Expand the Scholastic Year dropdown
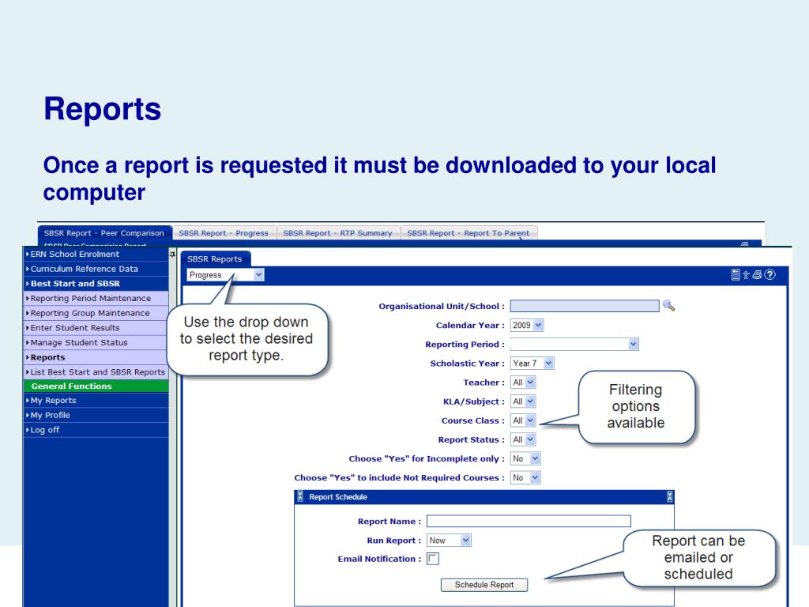809x607 pixels. pos(532,363)
